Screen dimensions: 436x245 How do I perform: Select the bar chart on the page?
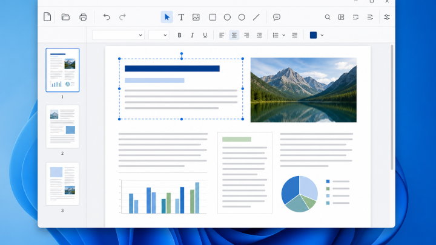163,197
